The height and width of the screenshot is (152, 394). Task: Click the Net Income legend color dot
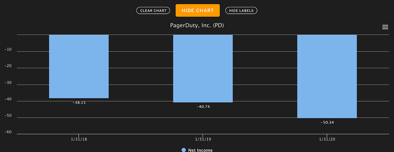(x=184, y=150)
